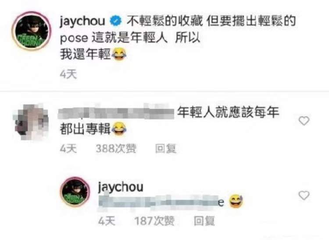The height and width of the screenshot is (240, 329).
Task: Open the pixelated commenter's avatar
Action: tap(31, 122)
